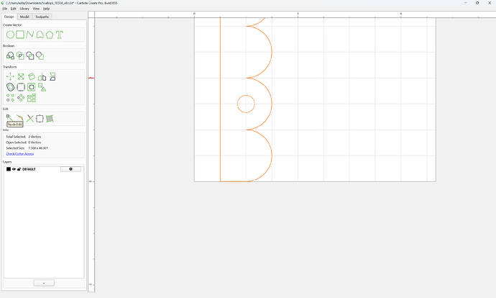Open the Resize/Scale transform tool

pos(21,76)
